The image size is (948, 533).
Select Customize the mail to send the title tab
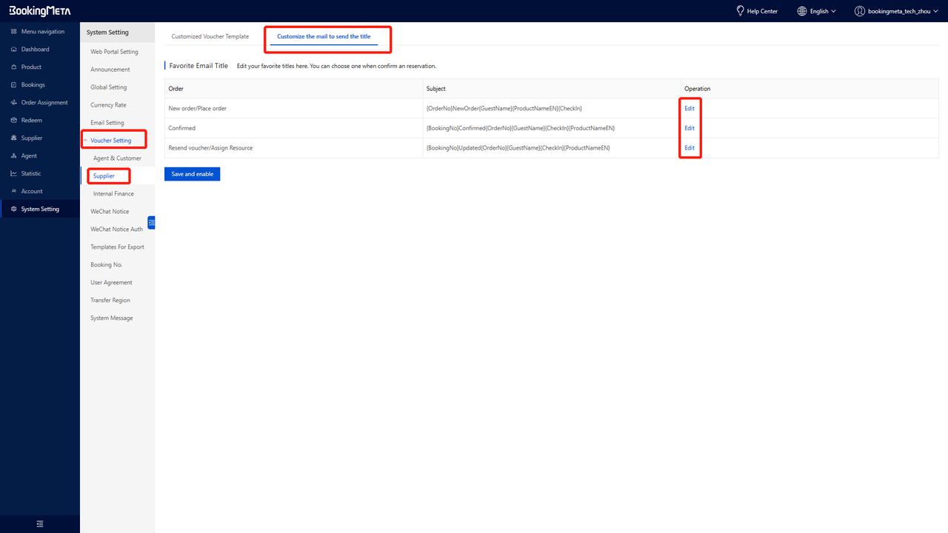[324, 36]
